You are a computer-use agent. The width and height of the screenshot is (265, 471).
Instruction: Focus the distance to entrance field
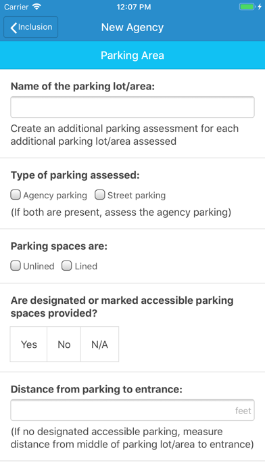[x=132, y=410]
